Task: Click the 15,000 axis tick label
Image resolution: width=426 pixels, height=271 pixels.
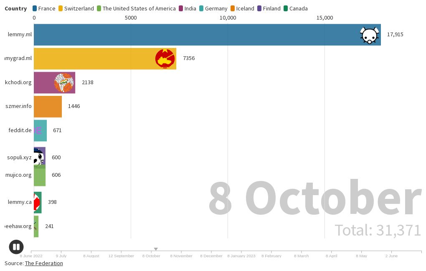Action: [325, 18]
